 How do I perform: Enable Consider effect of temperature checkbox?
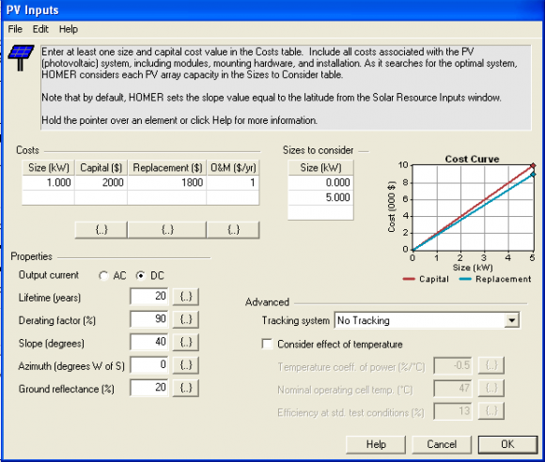(267, 345)
